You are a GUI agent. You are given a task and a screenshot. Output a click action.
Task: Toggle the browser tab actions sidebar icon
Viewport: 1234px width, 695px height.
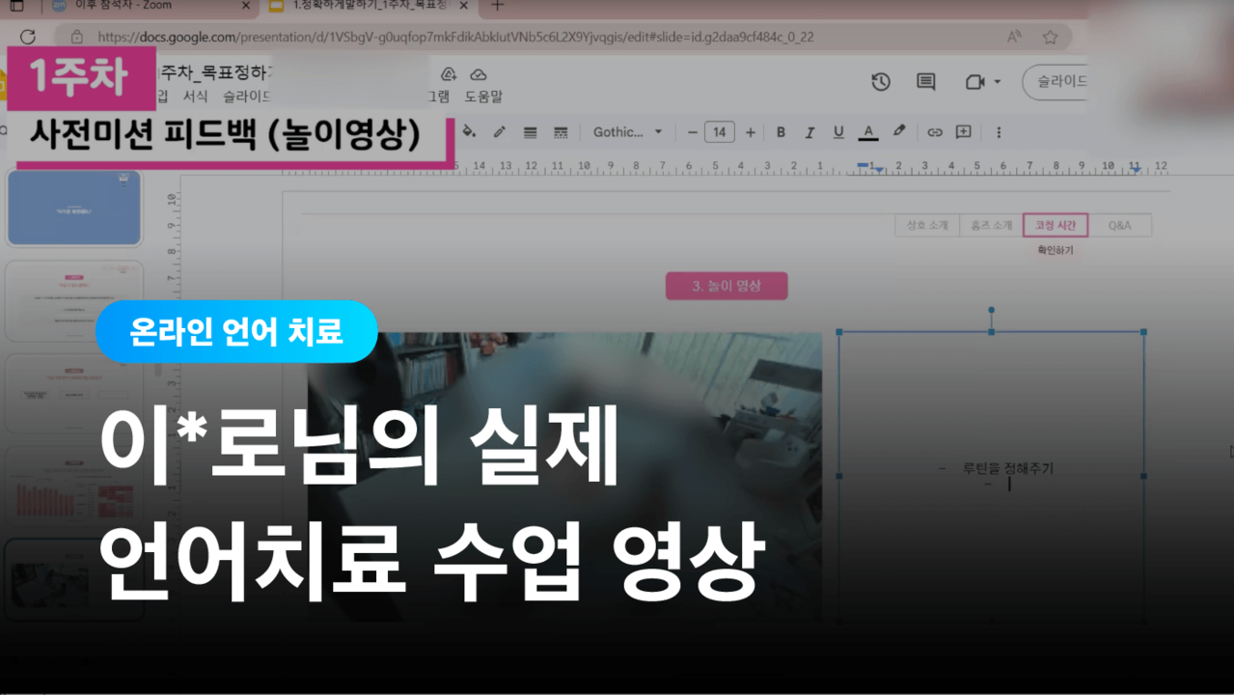(x=16, y=6)
